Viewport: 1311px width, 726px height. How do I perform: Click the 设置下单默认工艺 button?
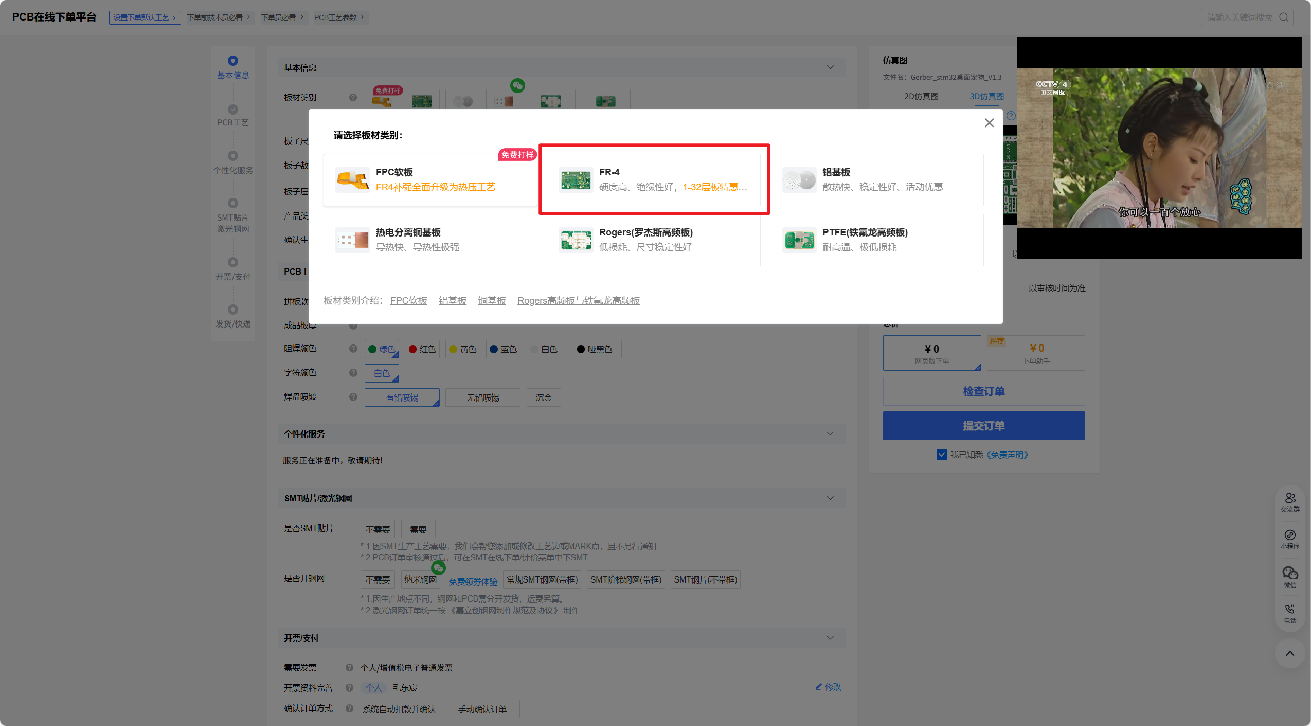point(145,17)
